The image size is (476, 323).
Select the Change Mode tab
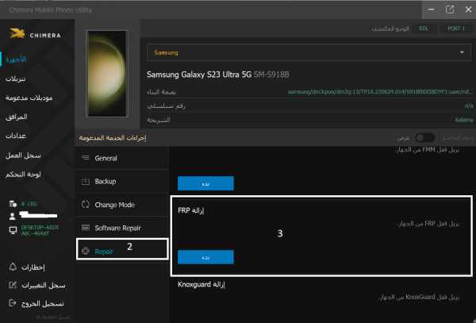pyautogui.click(x=121, y=205)
